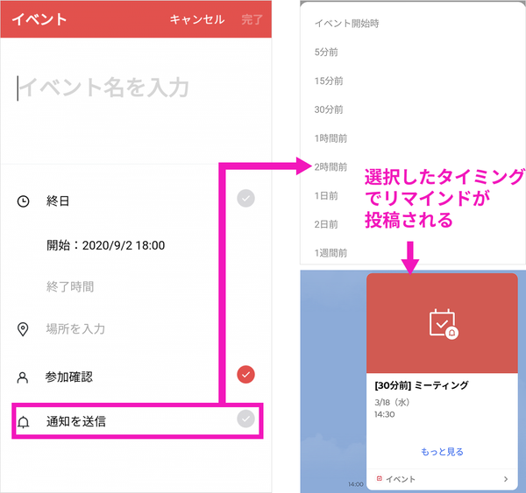The width and height of the screenshot is (526, 493).
Task: Tap the 完了 button in header
Action: 252,19
